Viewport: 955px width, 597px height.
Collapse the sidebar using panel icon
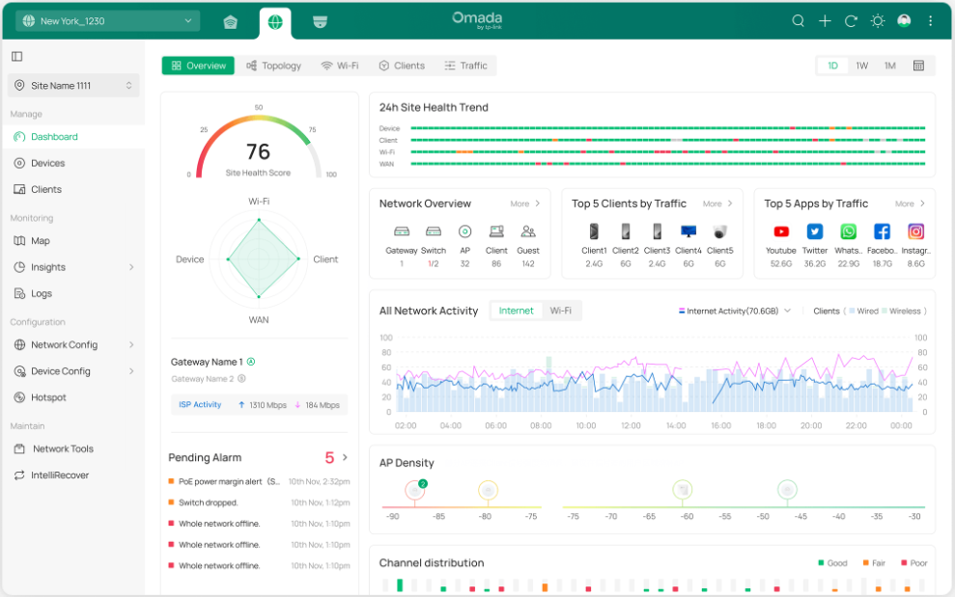pyautogui.click(x=17, y=57)
